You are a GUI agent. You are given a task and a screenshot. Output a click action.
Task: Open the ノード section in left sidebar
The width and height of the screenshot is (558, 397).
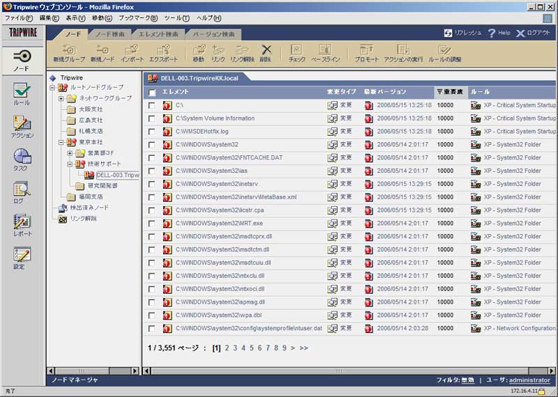(22, 61)
